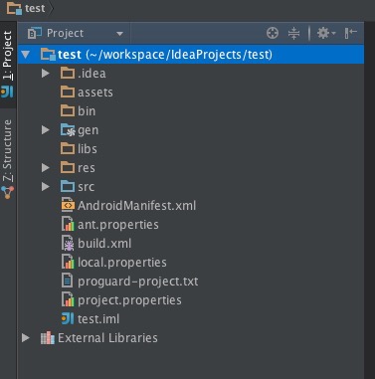Open the gear settings menu in Project panel
This screenshot has width=375, height=379.
(x=326, y=33)
